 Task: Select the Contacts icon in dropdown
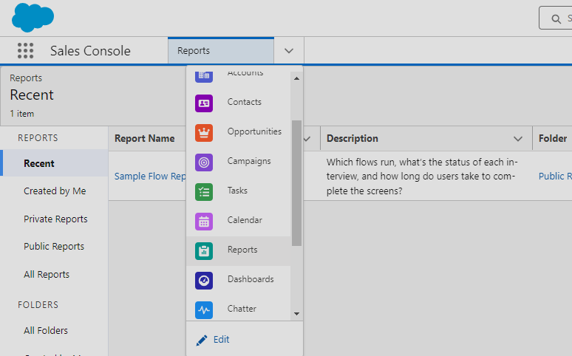coord(204,103)
